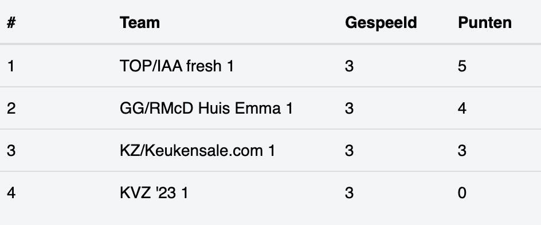Image resolution: width=541 pixels, height=225 pixels.
Task: Click GG/RMcD Huis Emma points value 4
Action: (x=462, y=109)
